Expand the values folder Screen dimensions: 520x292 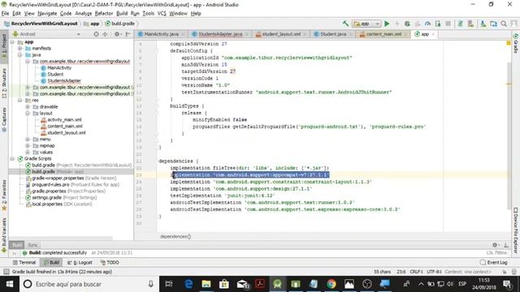(28, 152)
